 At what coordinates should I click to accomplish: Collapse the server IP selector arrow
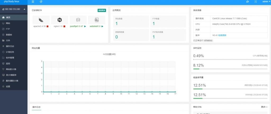point(24,10)
